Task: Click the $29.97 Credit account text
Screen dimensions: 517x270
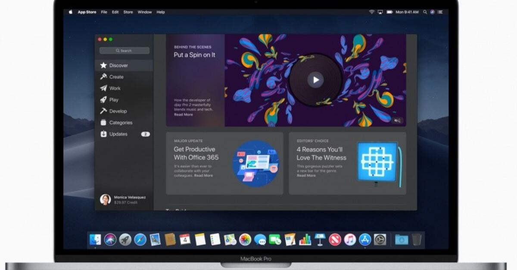Action: (126, 202)
